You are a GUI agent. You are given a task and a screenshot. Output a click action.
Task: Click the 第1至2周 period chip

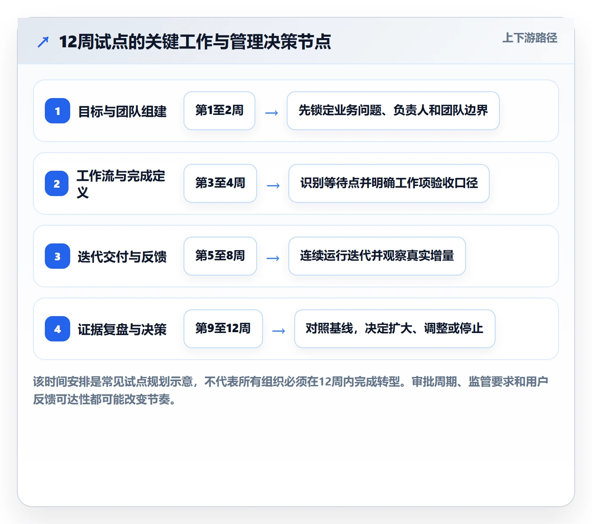coord(219,111)
